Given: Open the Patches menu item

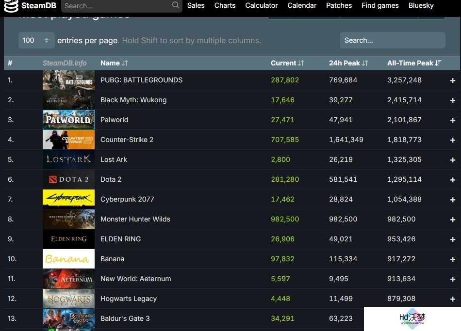Looking at the screenshot, I should [339, 5].
